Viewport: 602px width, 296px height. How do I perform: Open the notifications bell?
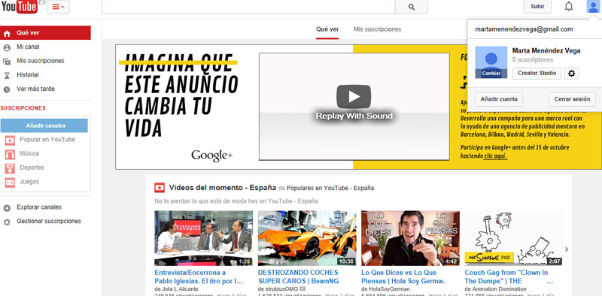[x=569, y=7]
